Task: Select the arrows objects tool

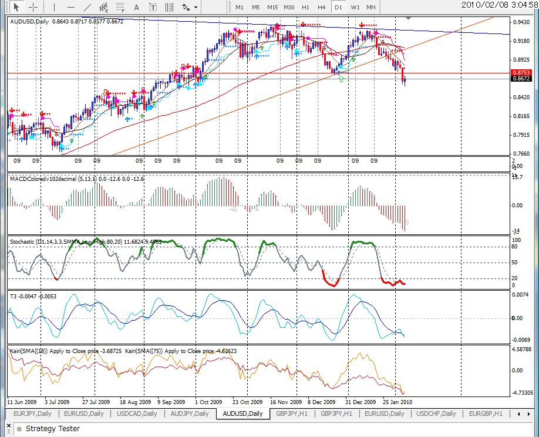Action: (x=186, y=7)
